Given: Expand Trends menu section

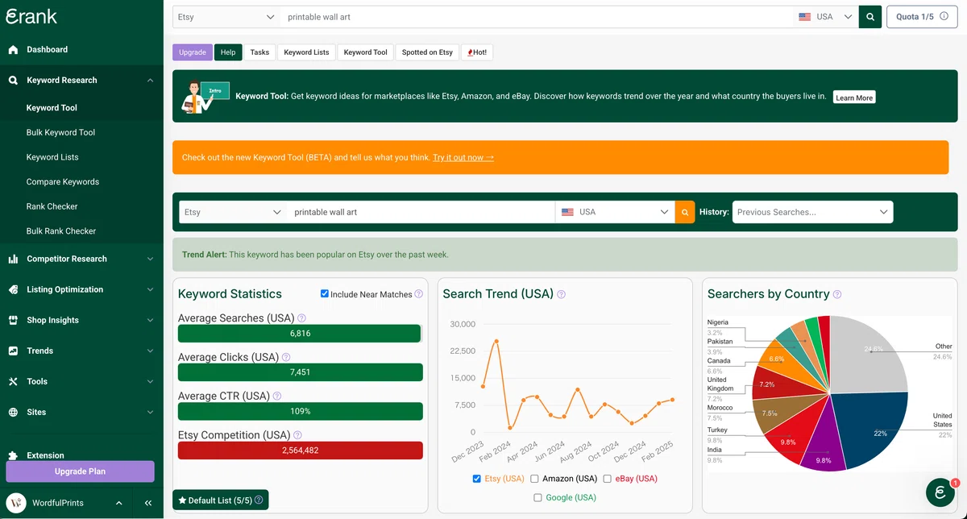Looking at the screenshot, I should pos(150,351).
